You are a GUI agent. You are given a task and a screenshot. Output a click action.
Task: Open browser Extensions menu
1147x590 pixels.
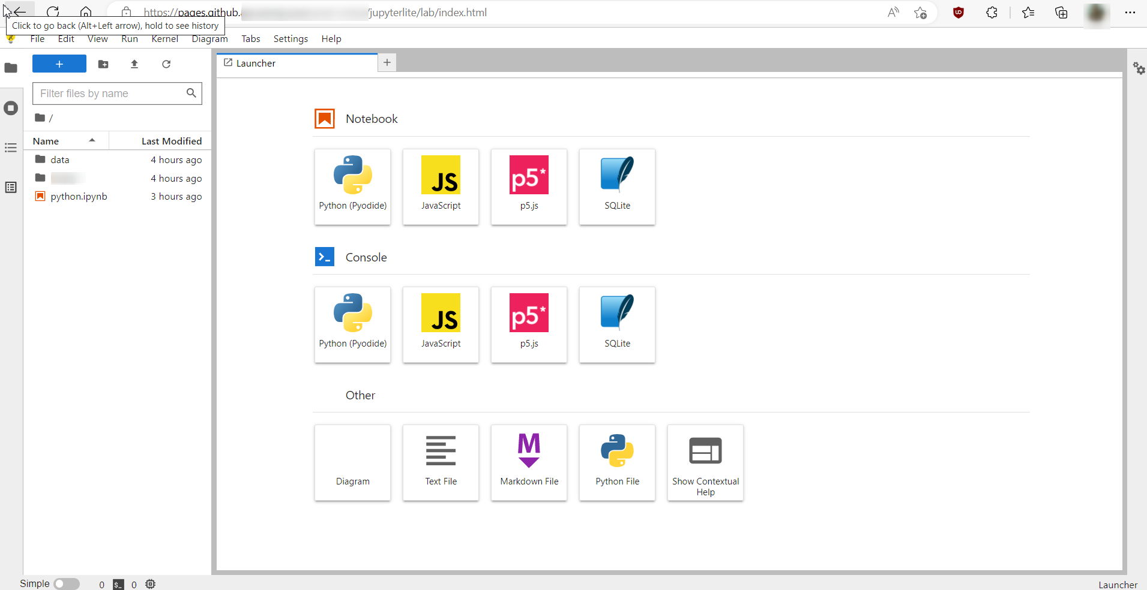pyautogui.click(x=992, y=13)
